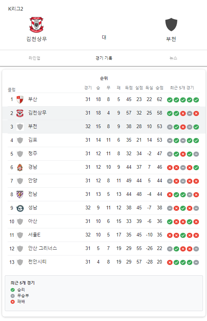Viewport: 207px width, 321px height.
Task: Open the 안산 그리너스 team link
Action: coord(42,248)
